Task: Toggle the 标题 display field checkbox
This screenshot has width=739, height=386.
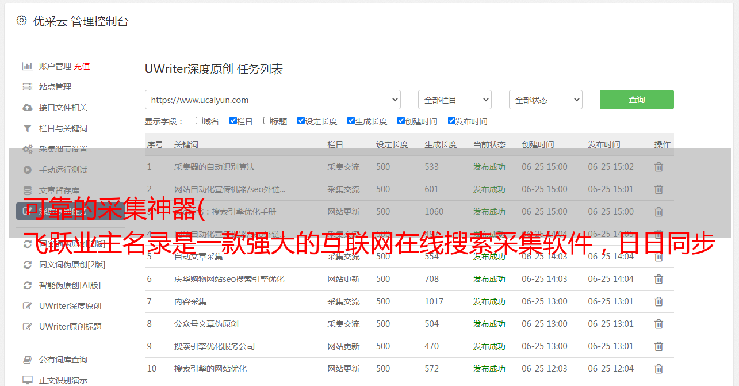Action: click(267, 121)
